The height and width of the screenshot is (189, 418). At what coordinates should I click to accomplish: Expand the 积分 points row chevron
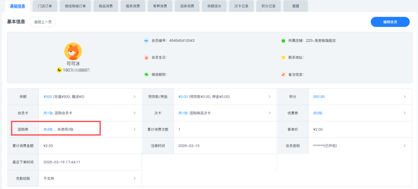point(404,97)
